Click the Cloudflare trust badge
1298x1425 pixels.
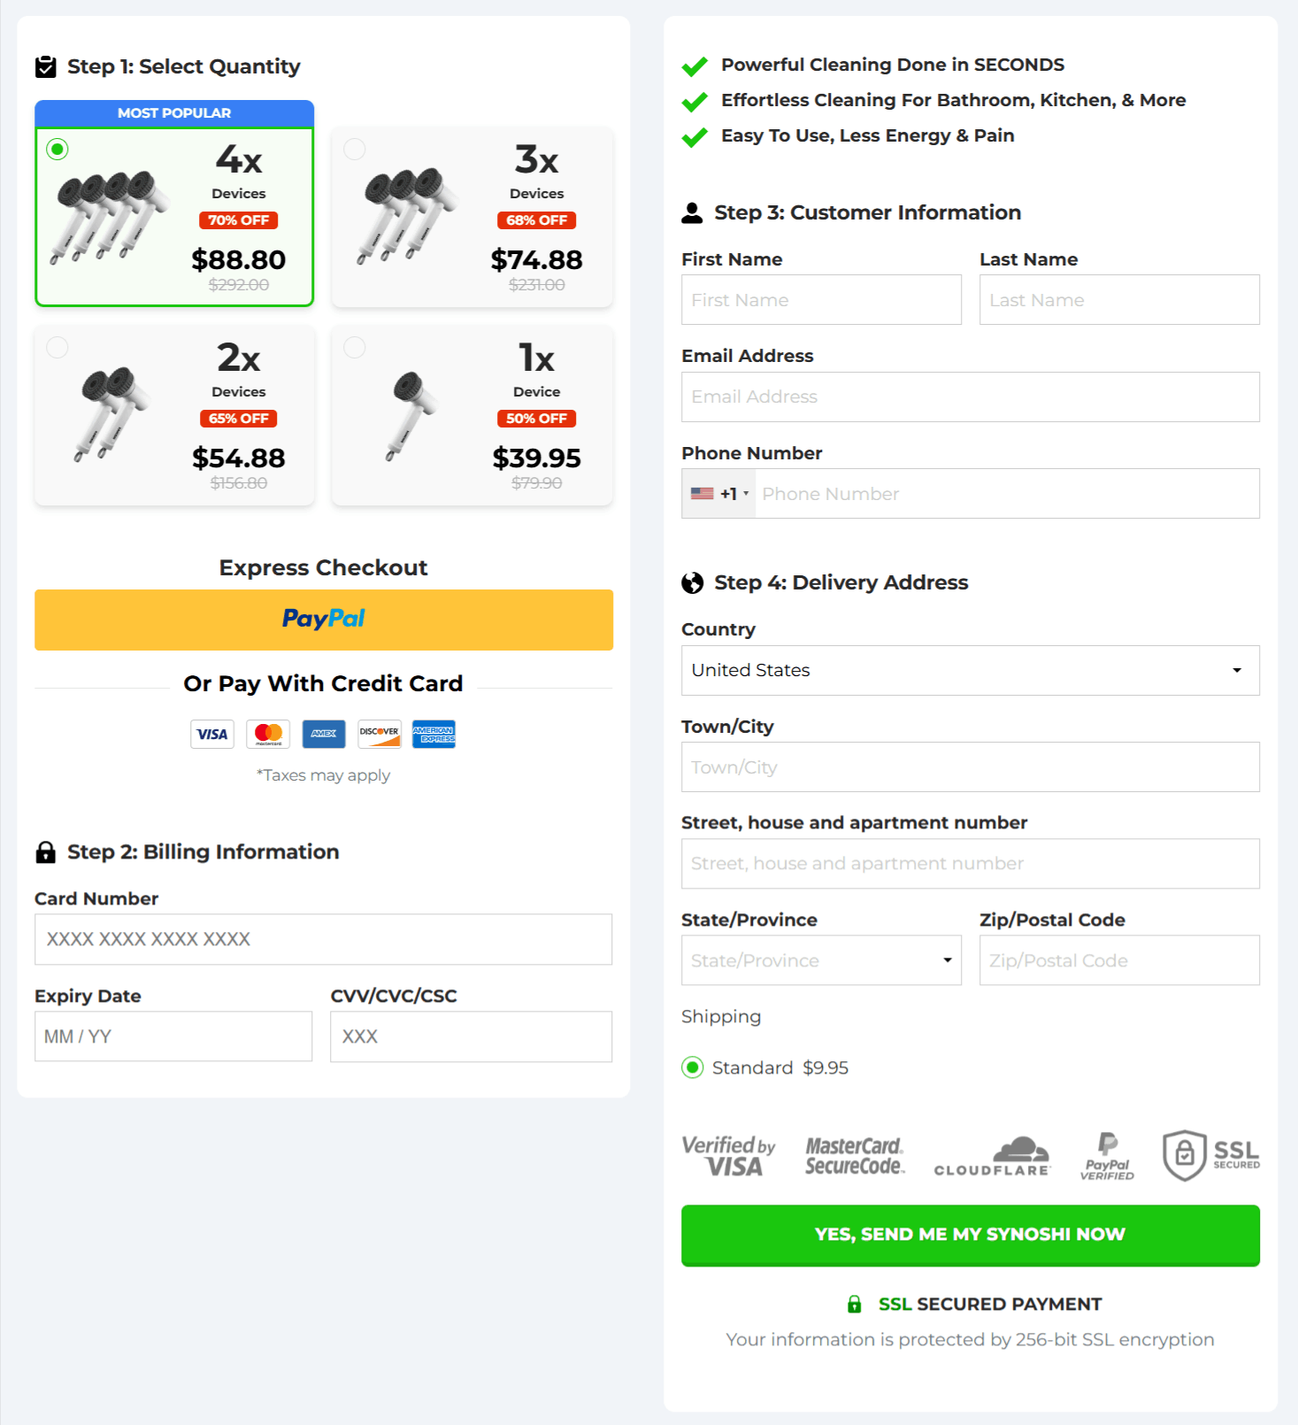tap(992, 1157)
